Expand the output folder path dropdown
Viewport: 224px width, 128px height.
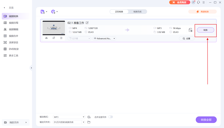pos(83,122)
